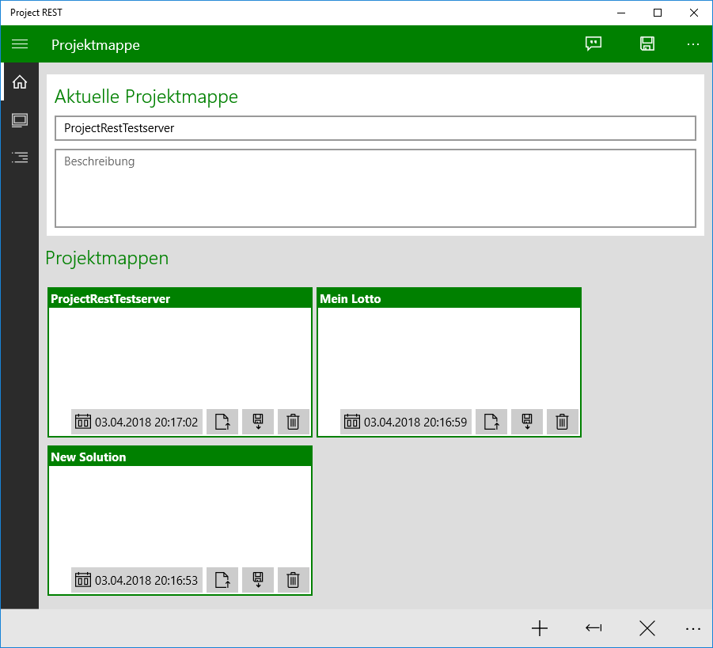Save via the top bar disk icon
Screen dimensions: 713x648
(647, 44)
